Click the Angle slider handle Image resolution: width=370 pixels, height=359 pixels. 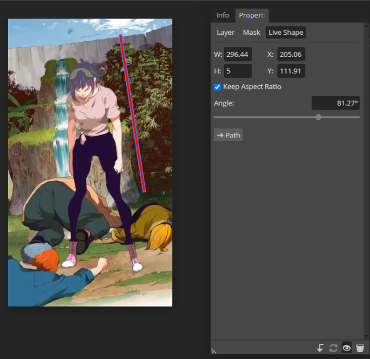click(318, 117)
